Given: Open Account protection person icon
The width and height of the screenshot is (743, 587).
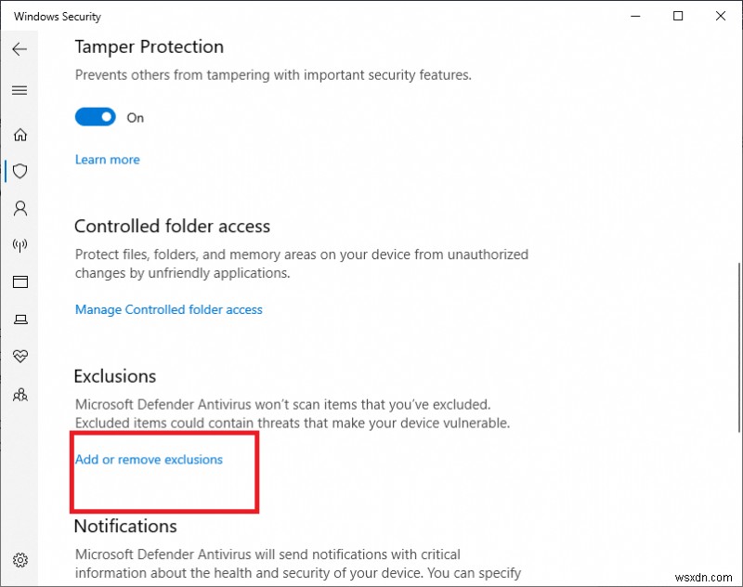Looking at the screenshot, I should (20, 208).
